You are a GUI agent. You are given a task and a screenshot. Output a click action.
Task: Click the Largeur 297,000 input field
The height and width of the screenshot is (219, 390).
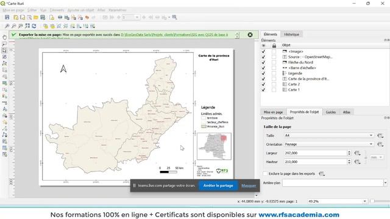click(x=315, y=153)
